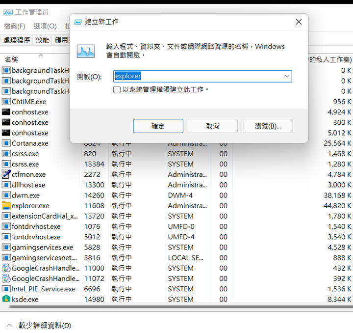Select the csrss.exe icon for PID 820
This screenshot has height=333, width=353.
click(x=6, y=154)
